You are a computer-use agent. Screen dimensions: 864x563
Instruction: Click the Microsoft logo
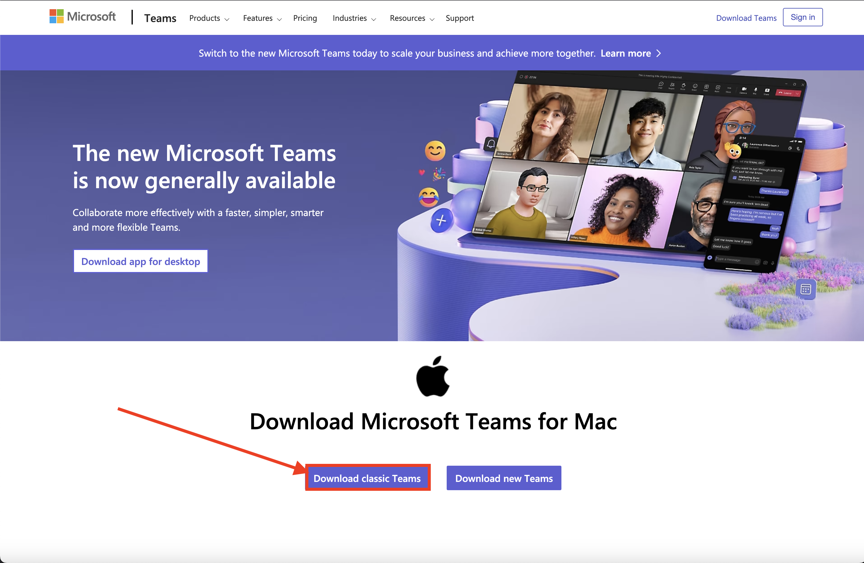point(82,17)
